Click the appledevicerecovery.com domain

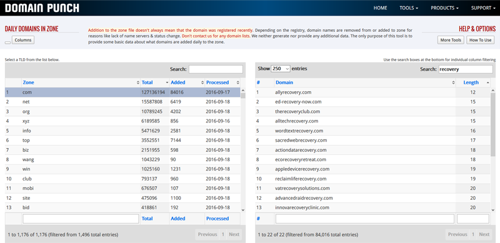pos(302,169)
